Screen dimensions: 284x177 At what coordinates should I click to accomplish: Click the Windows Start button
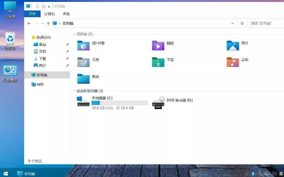click(5, 173)
